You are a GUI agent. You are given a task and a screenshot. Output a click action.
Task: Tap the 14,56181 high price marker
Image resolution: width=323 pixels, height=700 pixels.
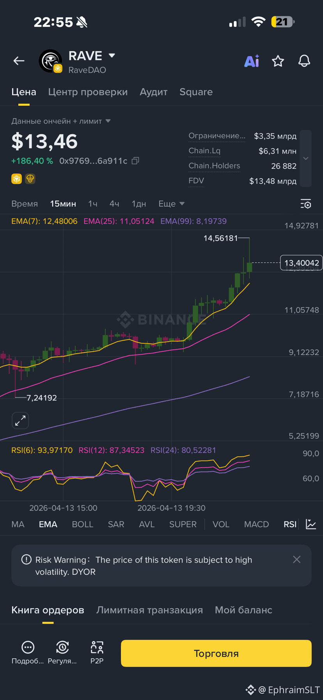[x=221, y=238]
